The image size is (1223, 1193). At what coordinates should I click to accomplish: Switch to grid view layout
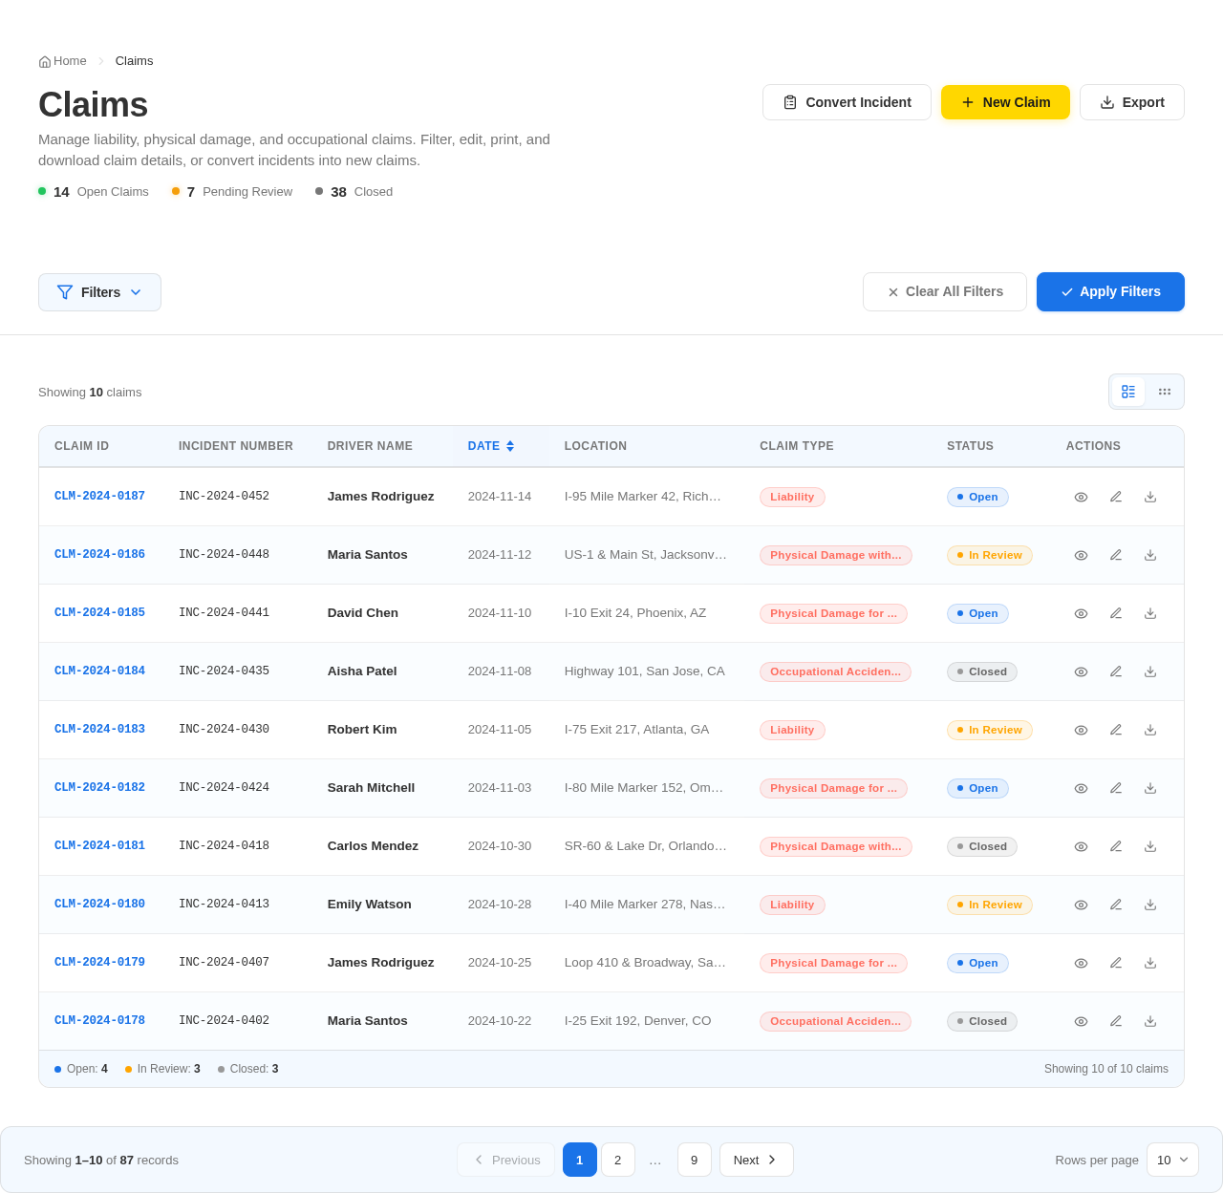pyautogui.click(x=1165, y=392)
